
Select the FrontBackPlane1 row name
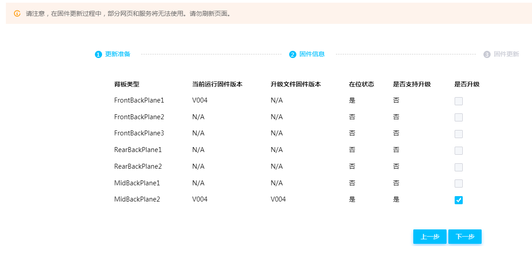tap(139, 100)
